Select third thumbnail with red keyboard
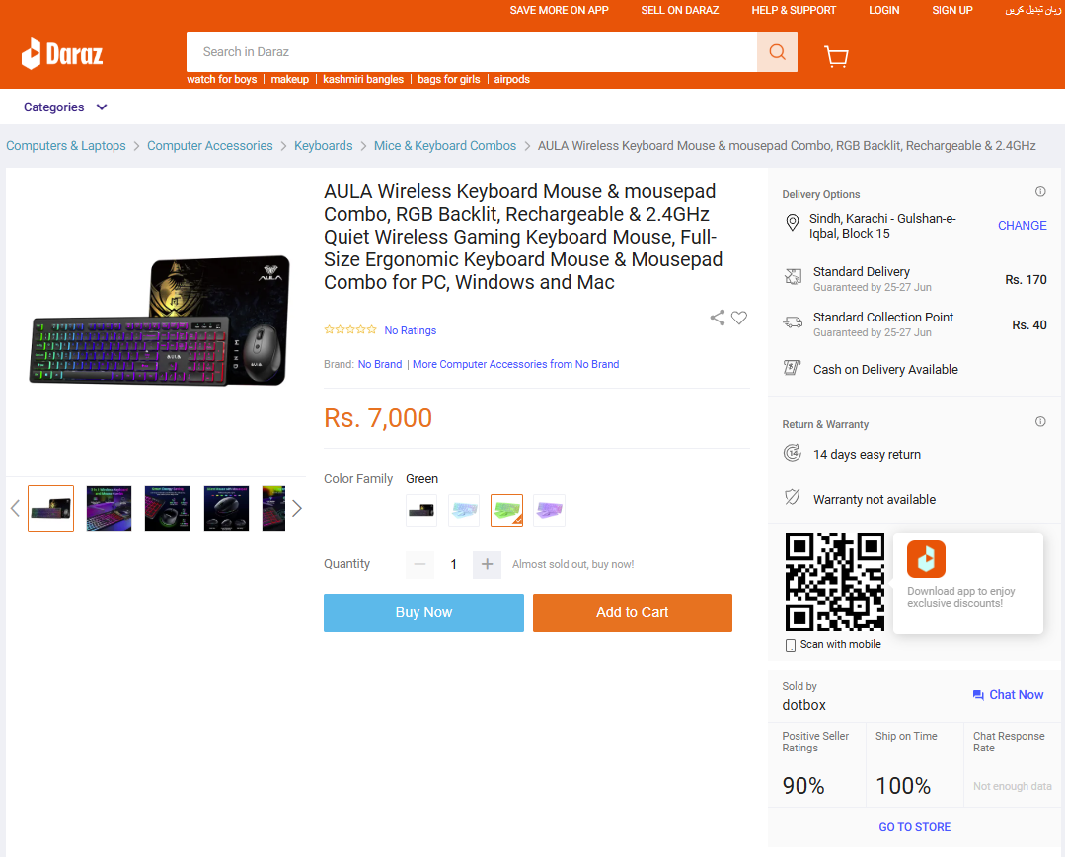 click(167, 508)
